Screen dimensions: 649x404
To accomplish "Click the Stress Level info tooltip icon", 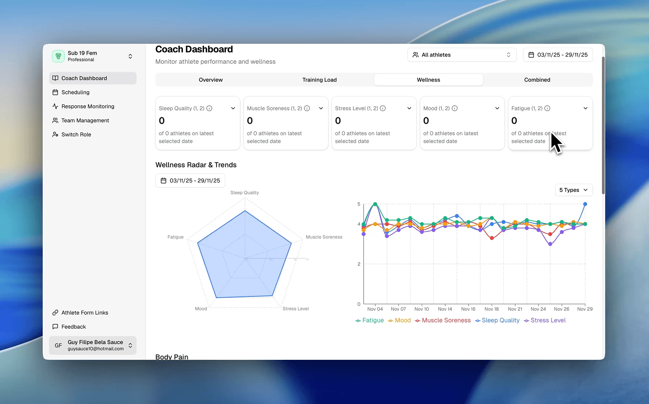I will point(383,108).
